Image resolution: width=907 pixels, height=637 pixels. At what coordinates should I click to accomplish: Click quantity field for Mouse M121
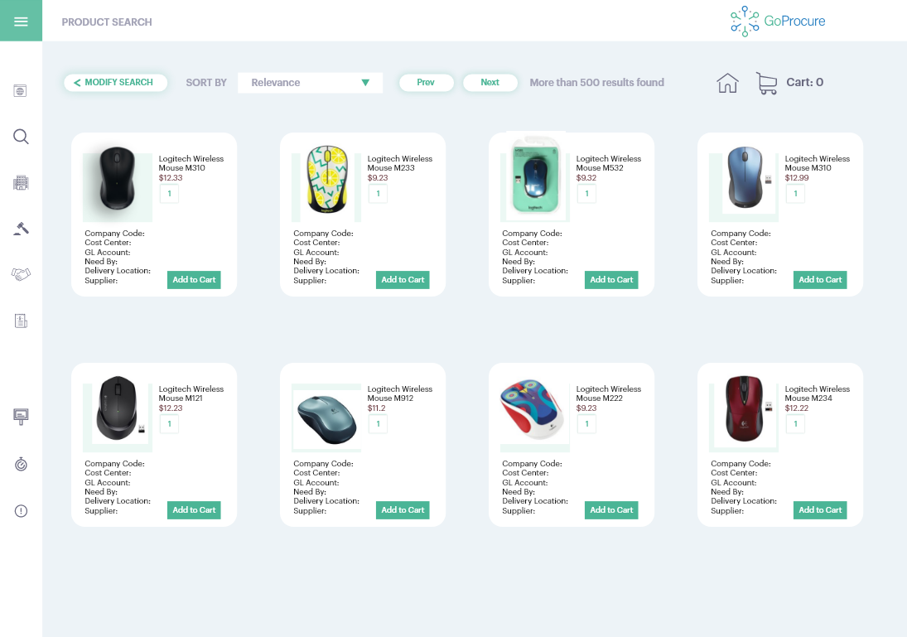(169, 424)
